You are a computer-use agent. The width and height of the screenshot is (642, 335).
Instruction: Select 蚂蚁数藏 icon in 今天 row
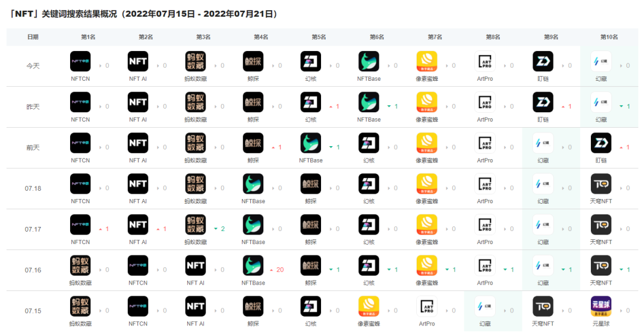tap(196, 61)
